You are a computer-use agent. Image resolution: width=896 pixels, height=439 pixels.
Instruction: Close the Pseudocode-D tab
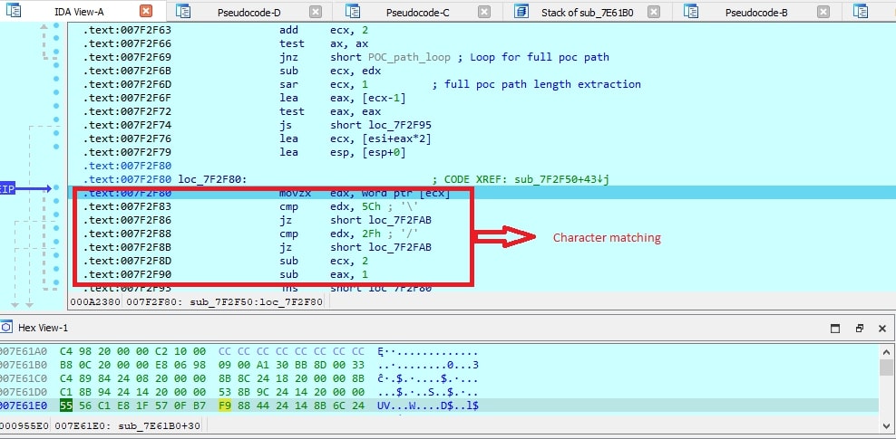point(316,11)
